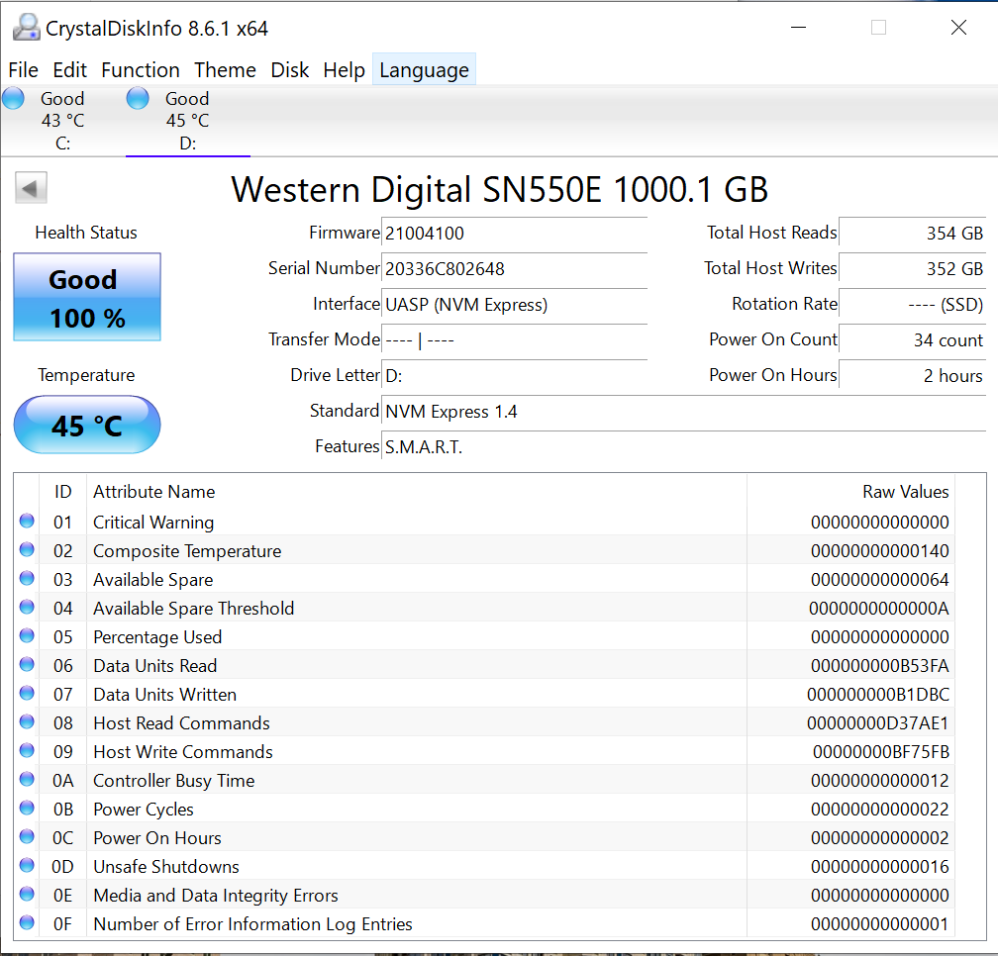
Task: Click the Percentage Used status orb
Action: click(27, 636)
